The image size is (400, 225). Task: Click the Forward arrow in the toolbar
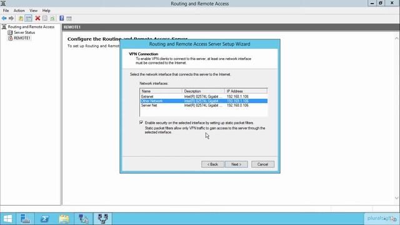pos(11,18)
